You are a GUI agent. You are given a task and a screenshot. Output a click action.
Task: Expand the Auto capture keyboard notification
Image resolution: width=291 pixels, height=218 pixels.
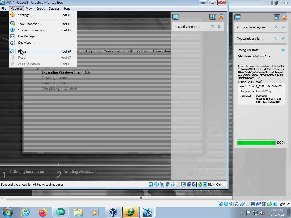(255, 27)
